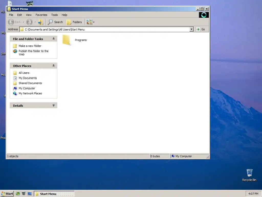Open My Documents link

28,78
